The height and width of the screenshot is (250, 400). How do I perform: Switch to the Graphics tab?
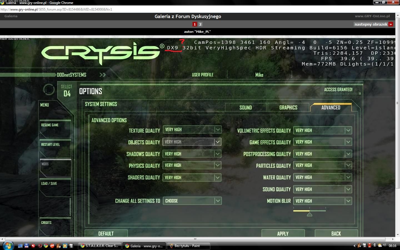click(288, 107)
